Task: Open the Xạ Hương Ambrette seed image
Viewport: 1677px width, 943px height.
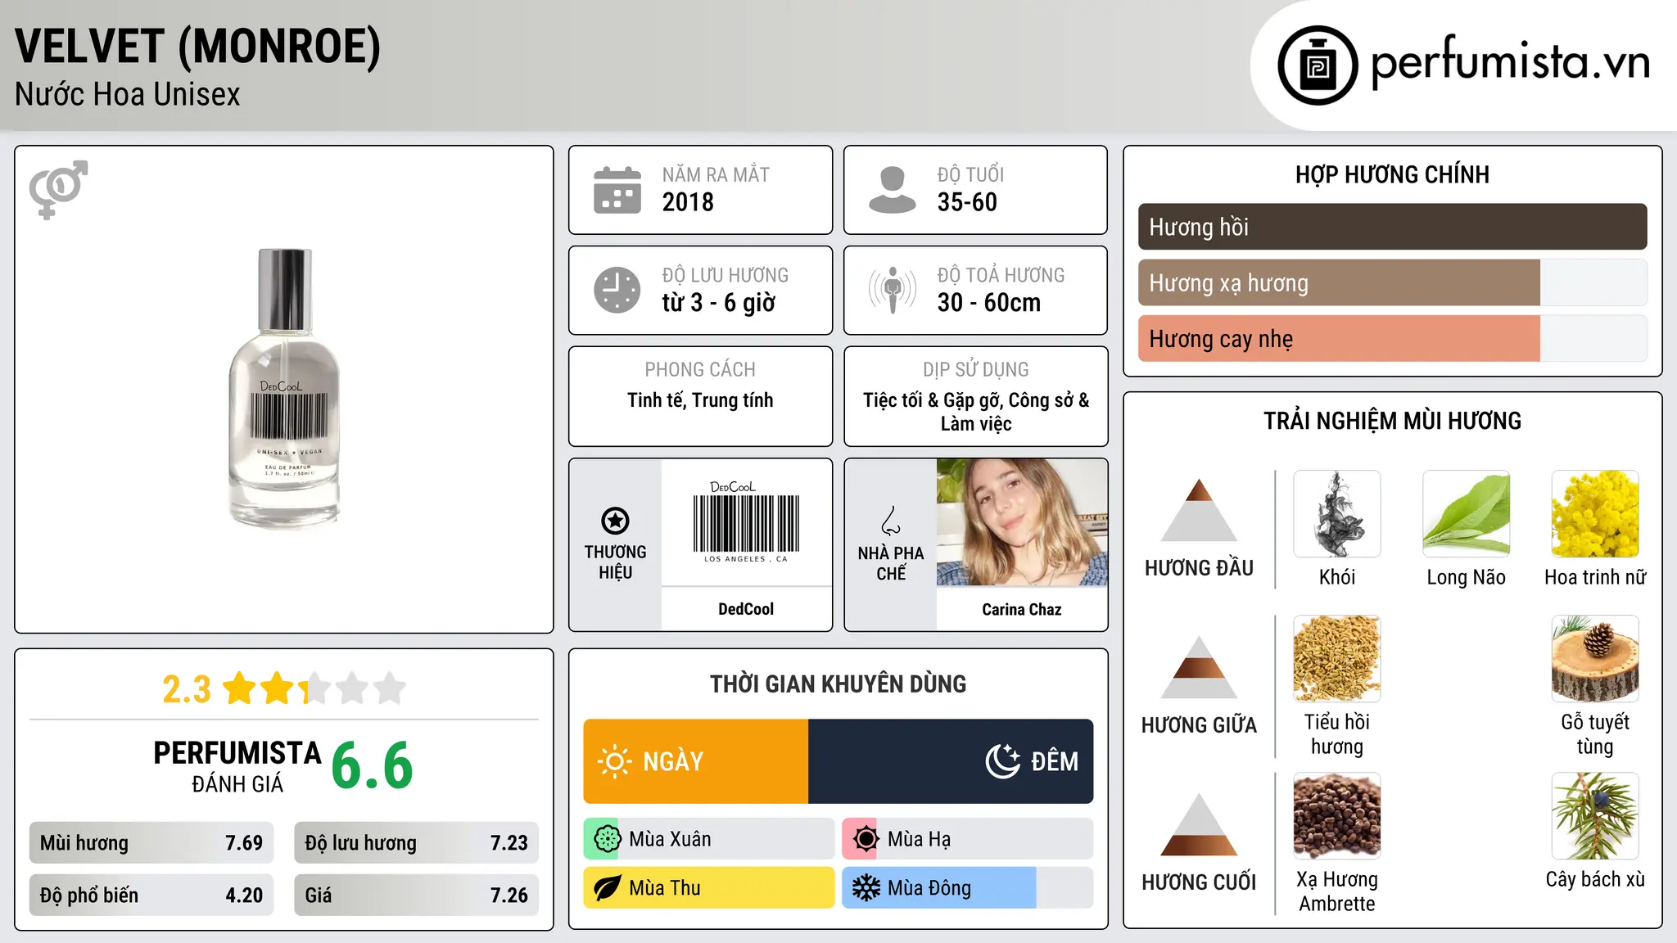Action: coord(1337,816)
